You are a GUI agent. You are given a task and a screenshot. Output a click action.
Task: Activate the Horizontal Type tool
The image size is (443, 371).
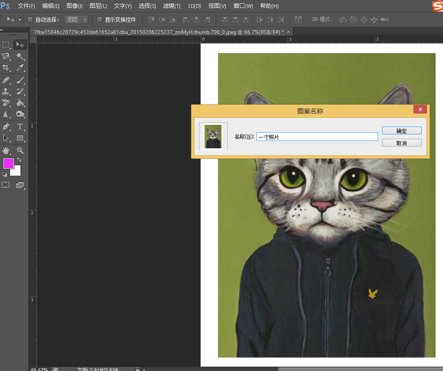coord(20,127)
